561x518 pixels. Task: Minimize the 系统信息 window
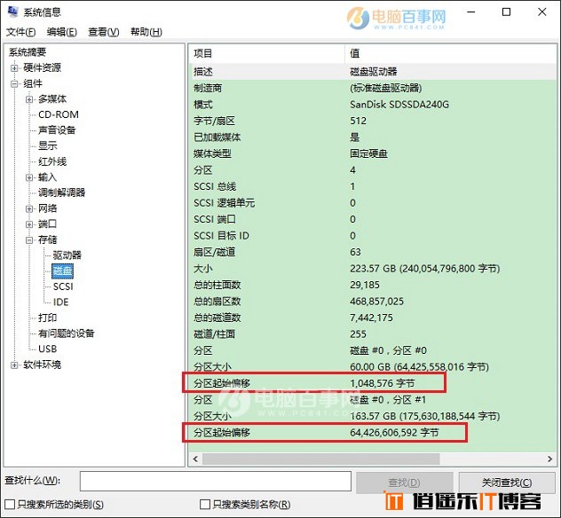click(x=471, y=12)
